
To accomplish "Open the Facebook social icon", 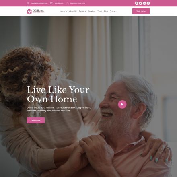I will [x=136, y=3].
